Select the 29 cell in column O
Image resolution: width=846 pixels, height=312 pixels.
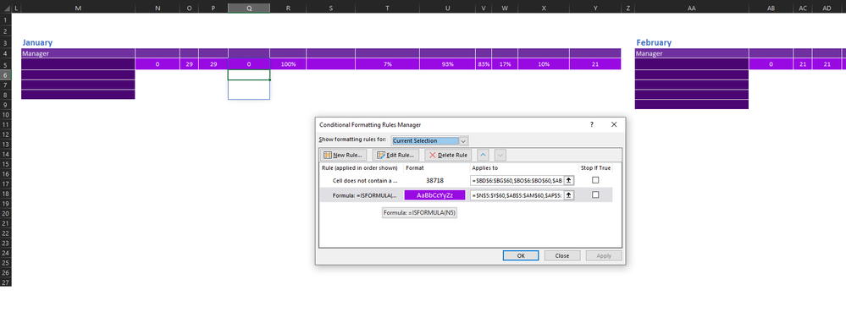[x=189, y=64]
